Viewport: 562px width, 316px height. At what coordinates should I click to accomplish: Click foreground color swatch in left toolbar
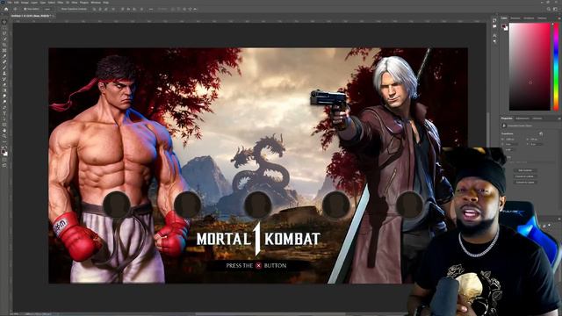pyautogui.click(x=4, y=152)
